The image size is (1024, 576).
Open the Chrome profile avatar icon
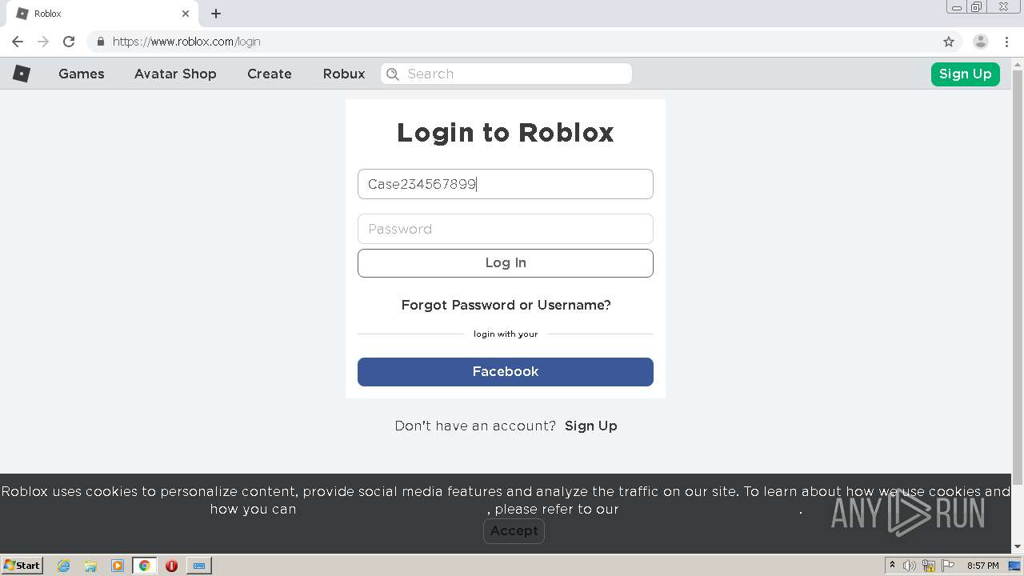coord(980,42)
